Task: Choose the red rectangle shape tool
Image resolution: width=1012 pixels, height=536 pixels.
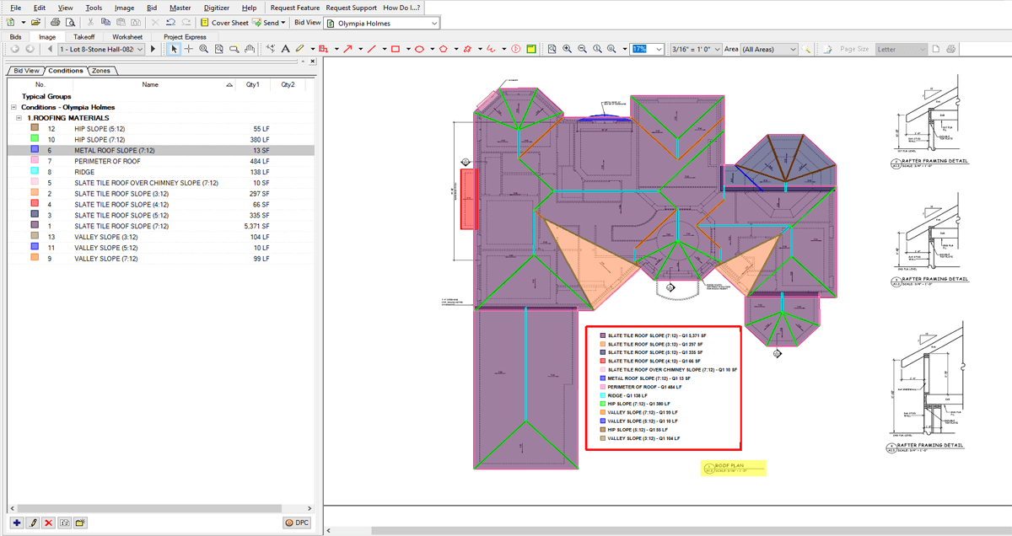Action: (x=395, y=49)
